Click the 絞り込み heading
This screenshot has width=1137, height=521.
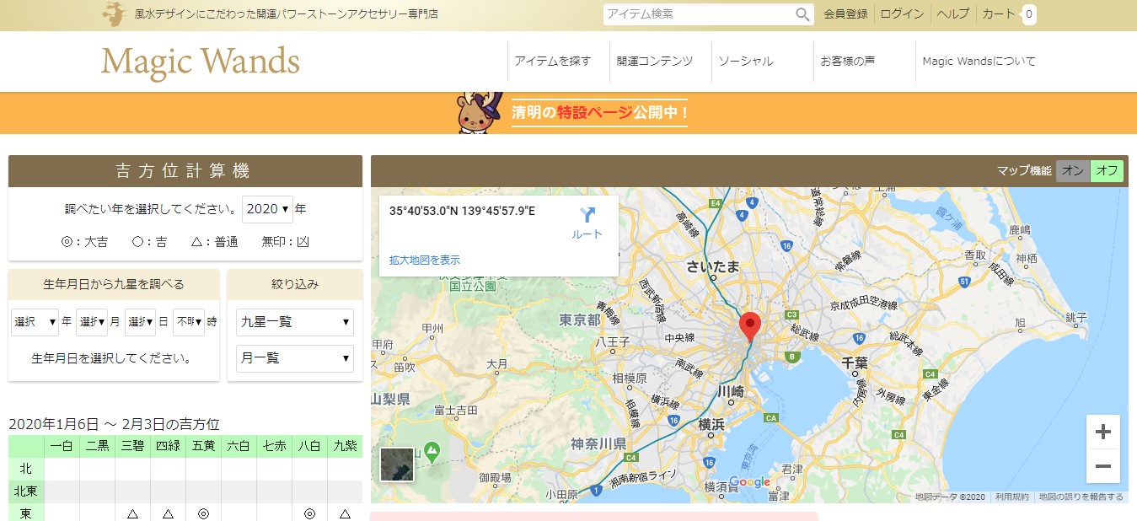click(295, 284)
